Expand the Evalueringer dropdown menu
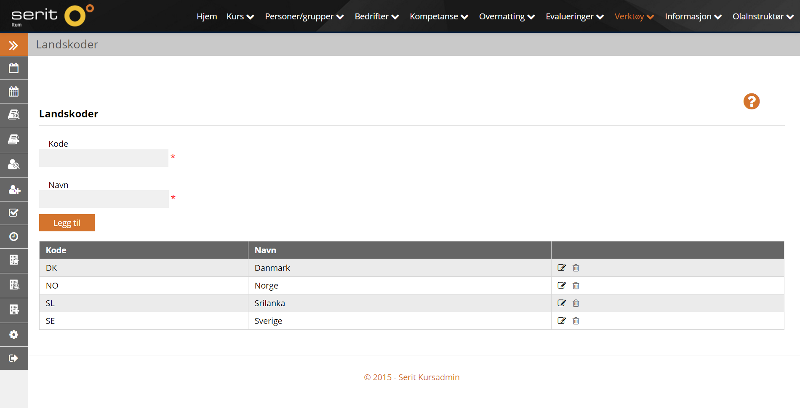The height and width of the screenshot is (408, 800). 575,16
